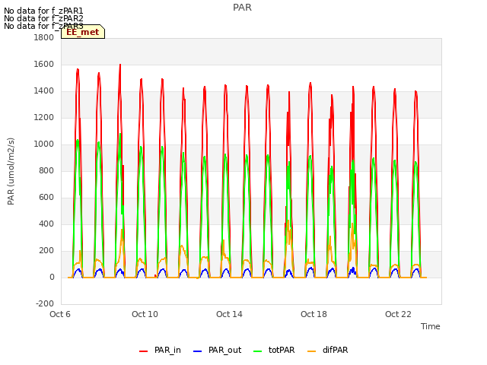The height and width of the screenshot is (365, 487).
Task: Click the 1400 y-axis tick label
Action: [x=44, y=91]
